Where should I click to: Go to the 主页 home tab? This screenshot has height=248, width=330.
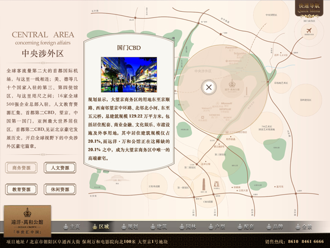(x=72, y=226)
